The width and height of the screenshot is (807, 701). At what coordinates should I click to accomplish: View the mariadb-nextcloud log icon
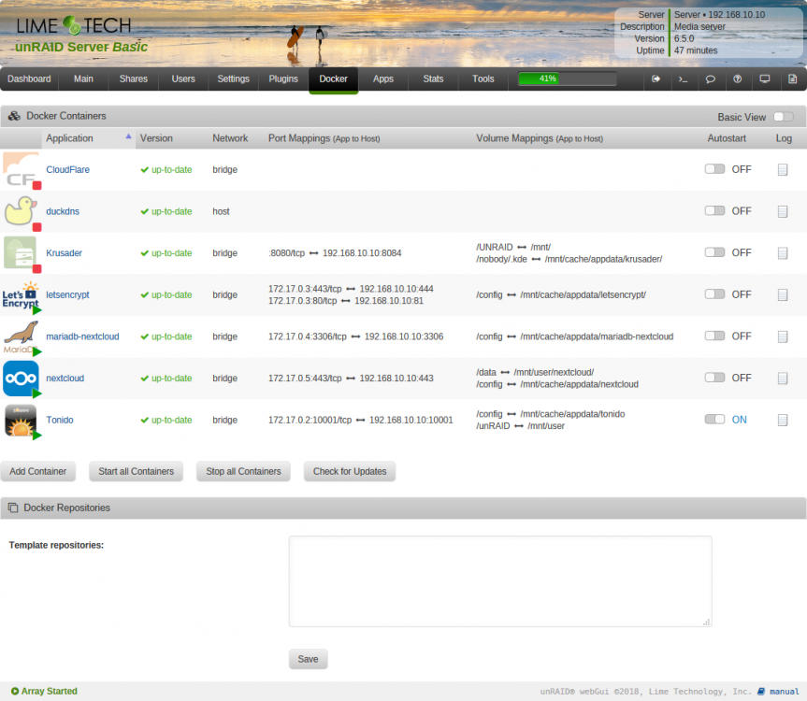[x=783, y=336]
